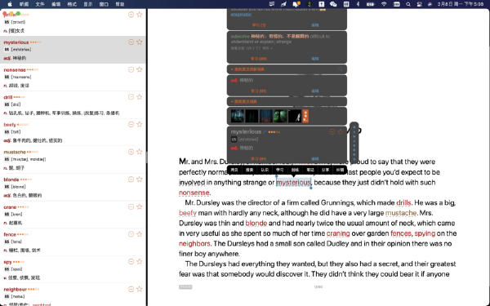Viewport: 490px width, 306px height.
Task: Click the orange 'more images' button
Action: click(305, 116)
